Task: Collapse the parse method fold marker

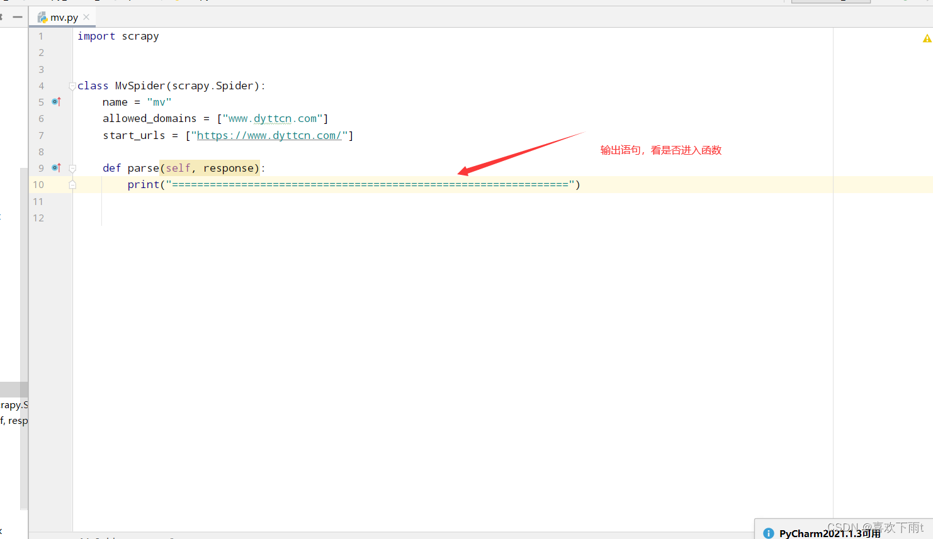Action: pyautogui.click(x=72, y=169)
